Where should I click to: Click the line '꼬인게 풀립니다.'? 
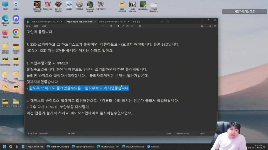[40, 32]
